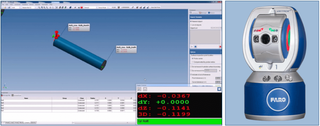This screenshot has height=126, width=320.
Task: Click the blue star icon in Inspect Control
Action: [x=219, y=89]
